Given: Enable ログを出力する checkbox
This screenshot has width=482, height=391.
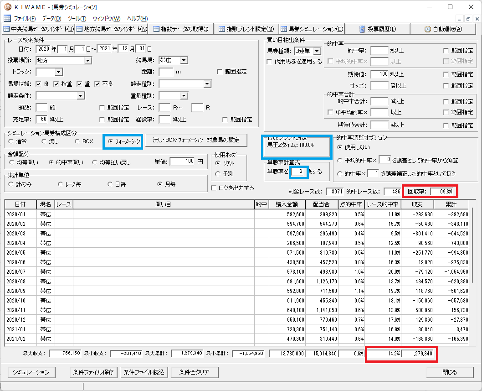Looking at the screenshot, I should [214, 188].
